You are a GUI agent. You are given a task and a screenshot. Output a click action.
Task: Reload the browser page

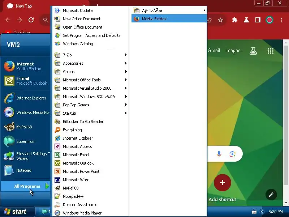pyautogui.click(x=31, y=20)
